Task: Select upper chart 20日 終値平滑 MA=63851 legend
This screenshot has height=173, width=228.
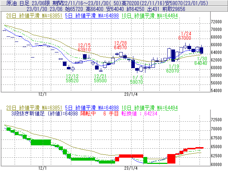Action: (34, 16)
